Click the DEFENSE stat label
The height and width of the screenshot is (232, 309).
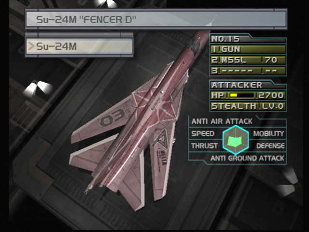(270, 146)
